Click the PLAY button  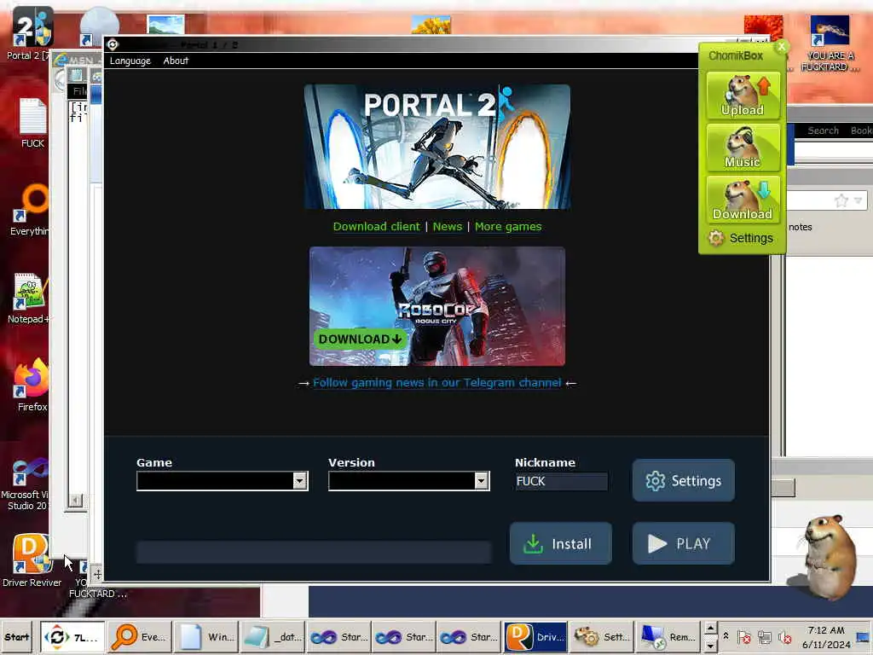[x=683, y=543]
